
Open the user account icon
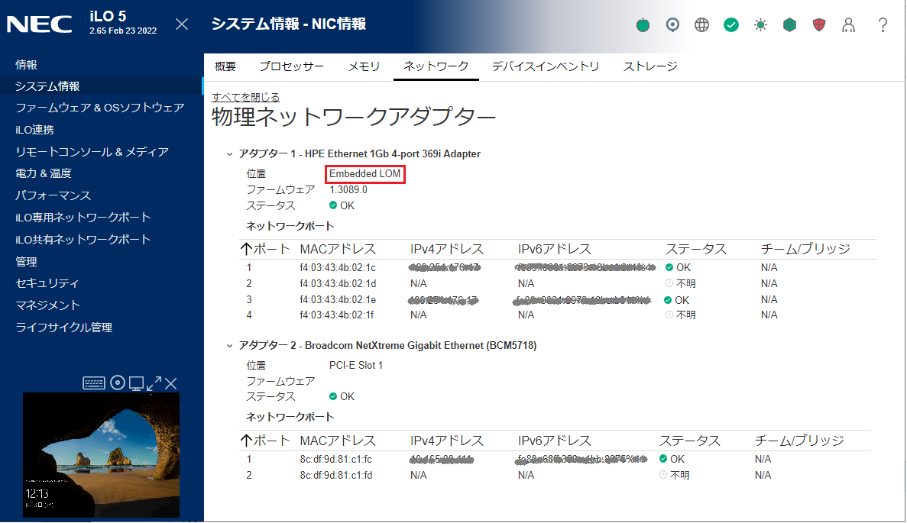(x=849, y=25)
